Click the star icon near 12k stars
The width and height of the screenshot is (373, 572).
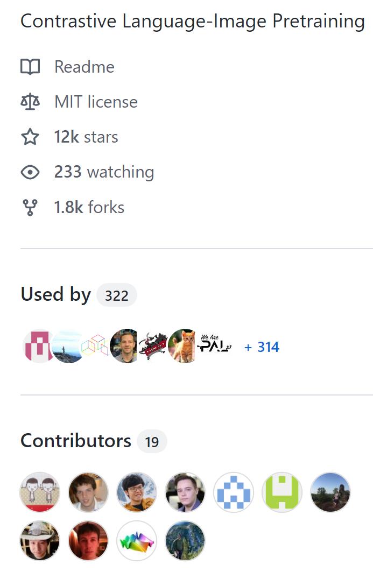30,137
